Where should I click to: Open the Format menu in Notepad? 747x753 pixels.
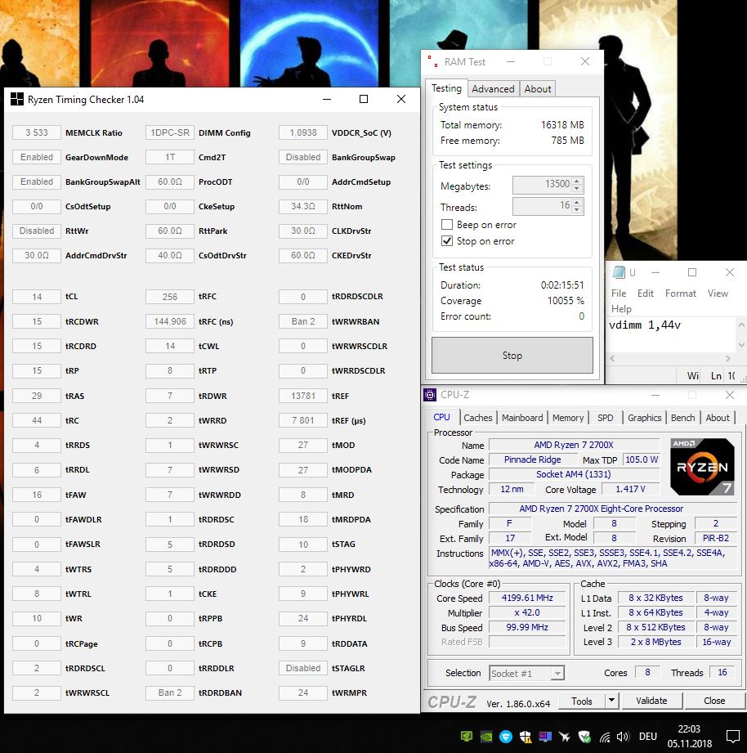(x=680, y=293)
